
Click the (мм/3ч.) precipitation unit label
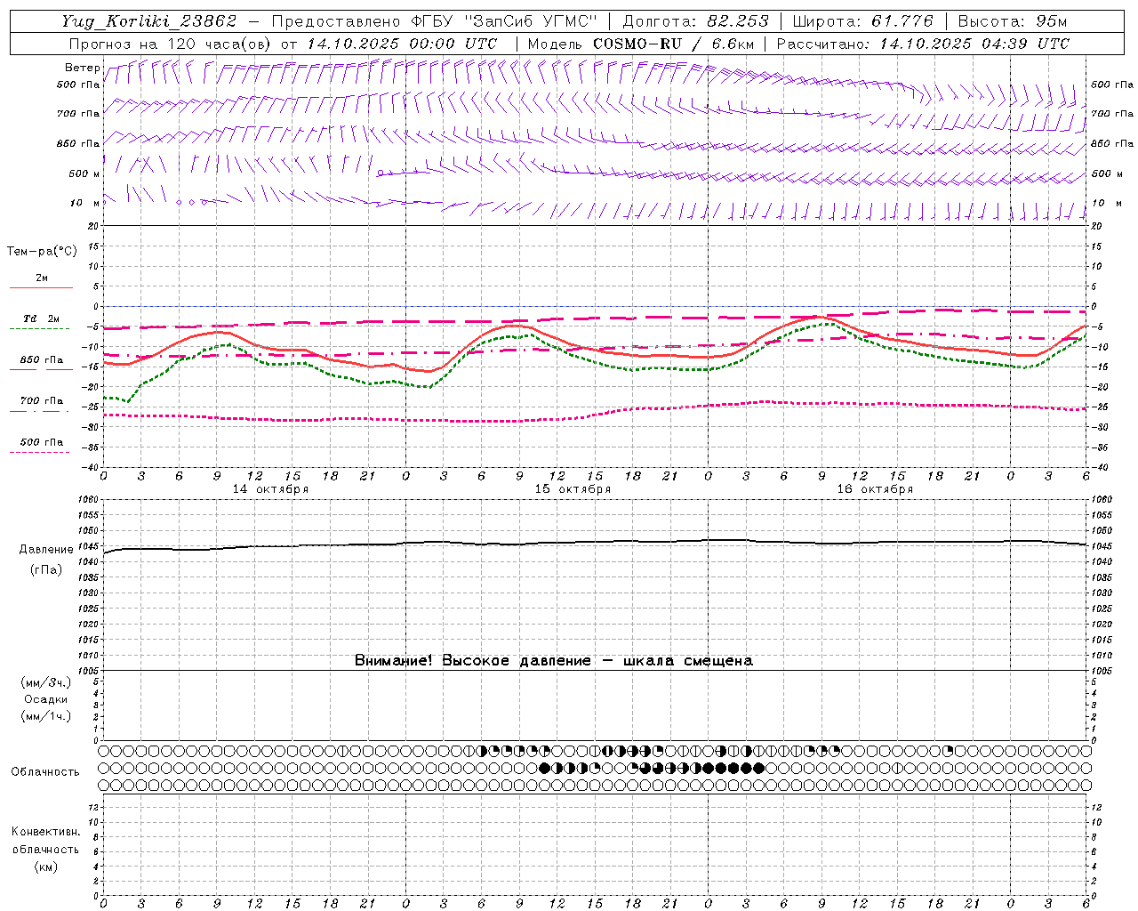tap(46, 682)
